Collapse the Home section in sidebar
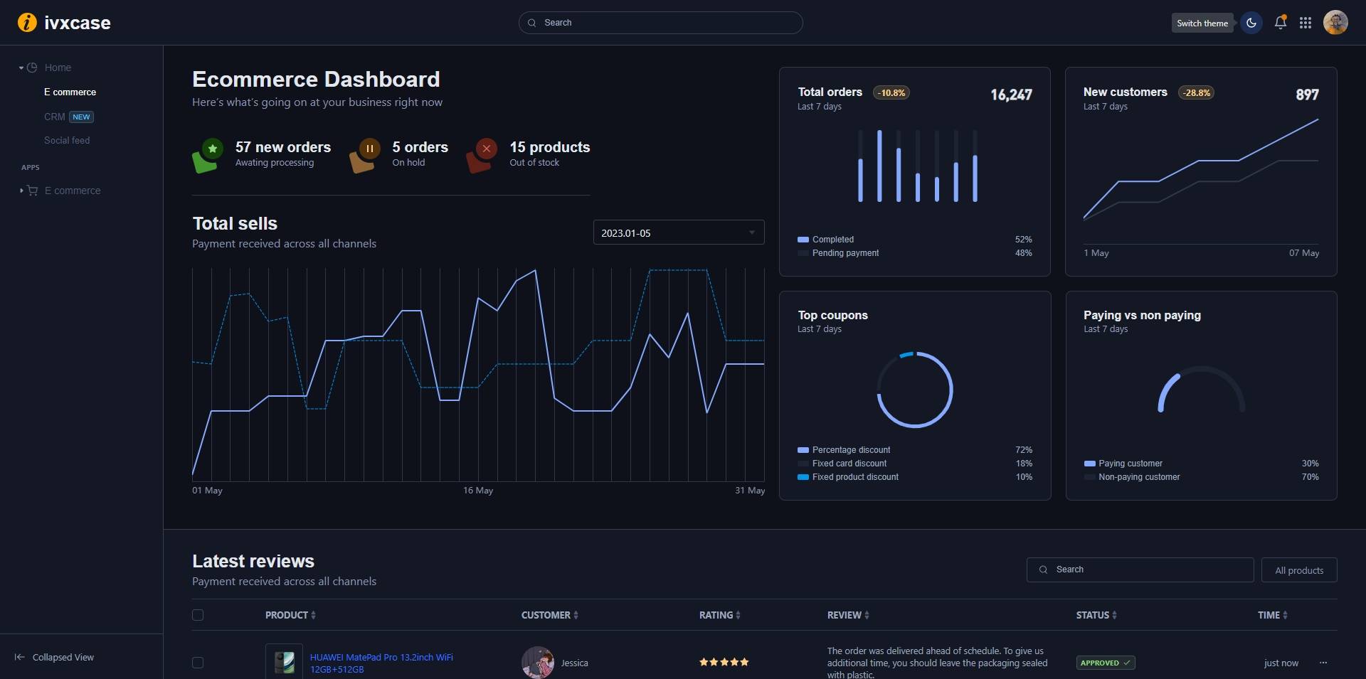 click(21, 68)
